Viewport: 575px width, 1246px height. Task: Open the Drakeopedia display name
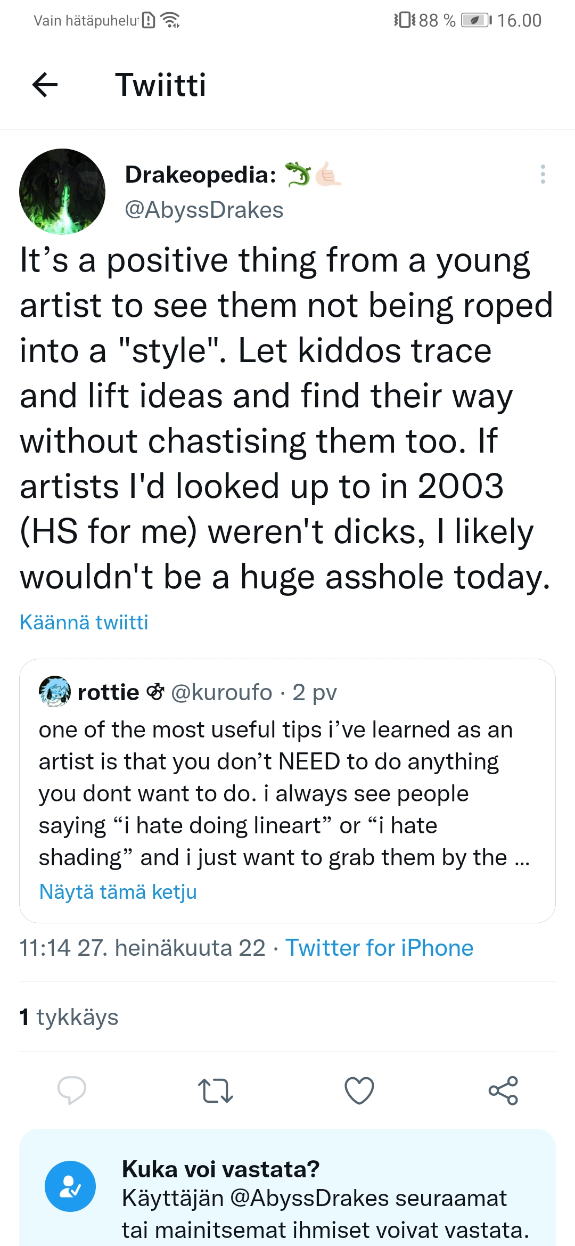point(201,174)
